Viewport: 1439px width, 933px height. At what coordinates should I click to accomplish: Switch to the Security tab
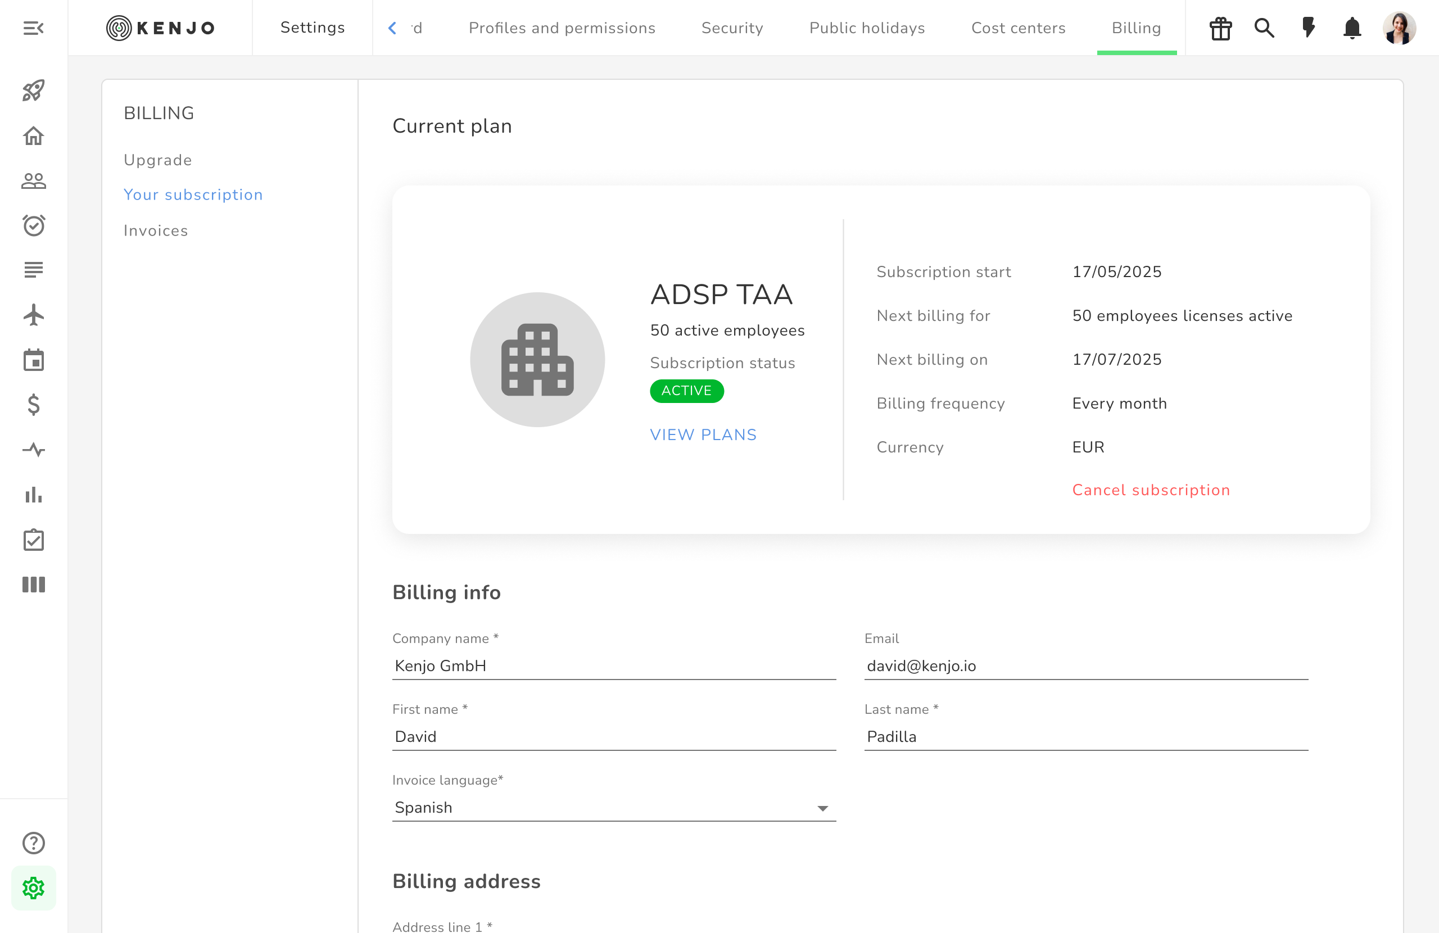(x=732, y=28)
